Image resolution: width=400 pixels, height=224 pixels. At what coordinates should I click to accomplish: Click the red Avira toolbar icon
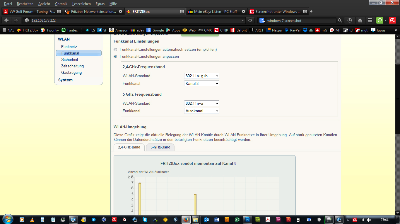pos(392,20)
